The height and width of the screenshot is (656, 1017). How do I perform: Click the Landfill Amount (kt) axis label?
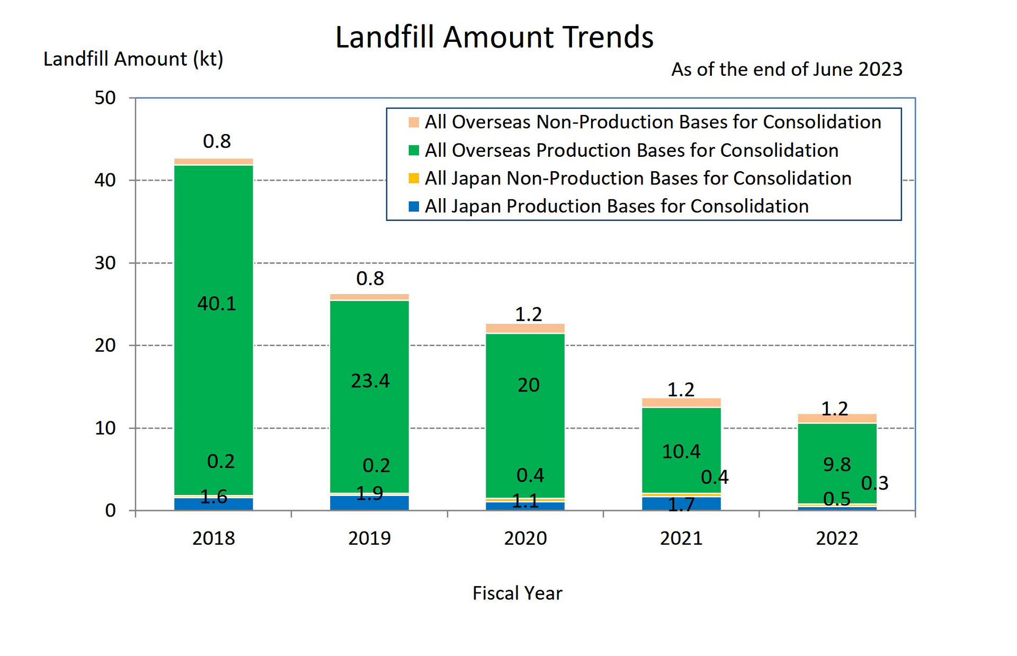coord(133,59)
